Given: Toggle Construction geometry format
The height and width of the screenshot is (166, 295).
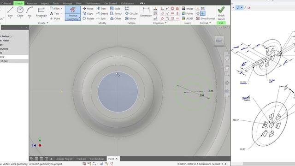Looking at the screenshot, I should (198, 9).
